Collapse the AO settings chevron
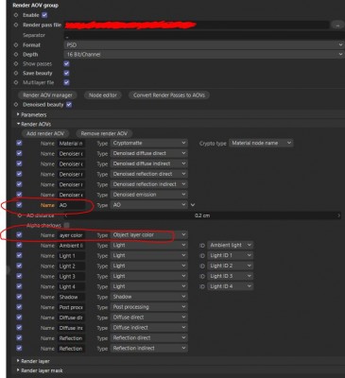 pos(193,205)
